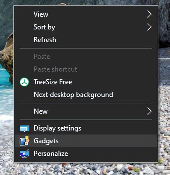The height and width of the screenshot is (175, 170).
Task: Choose Refresh from the context menu
Action: pyautogui.click(x=86, y=40)
